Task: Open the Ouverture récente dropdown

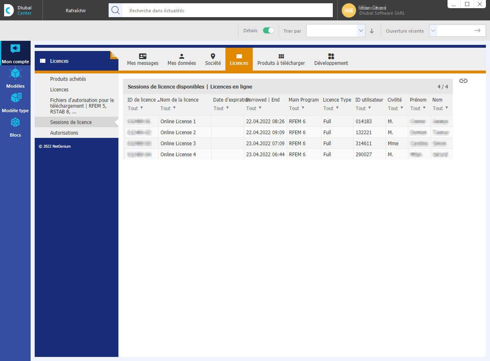Action: coord(434,30)
